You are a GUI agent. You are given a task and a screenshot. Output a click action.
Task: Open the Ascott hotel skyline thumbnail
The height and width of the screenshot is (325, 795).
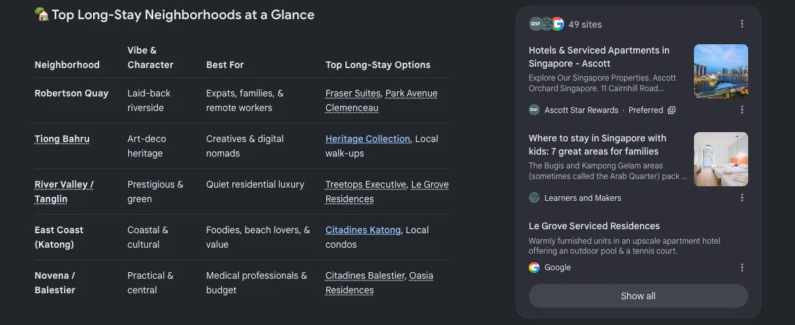(720, 71)
